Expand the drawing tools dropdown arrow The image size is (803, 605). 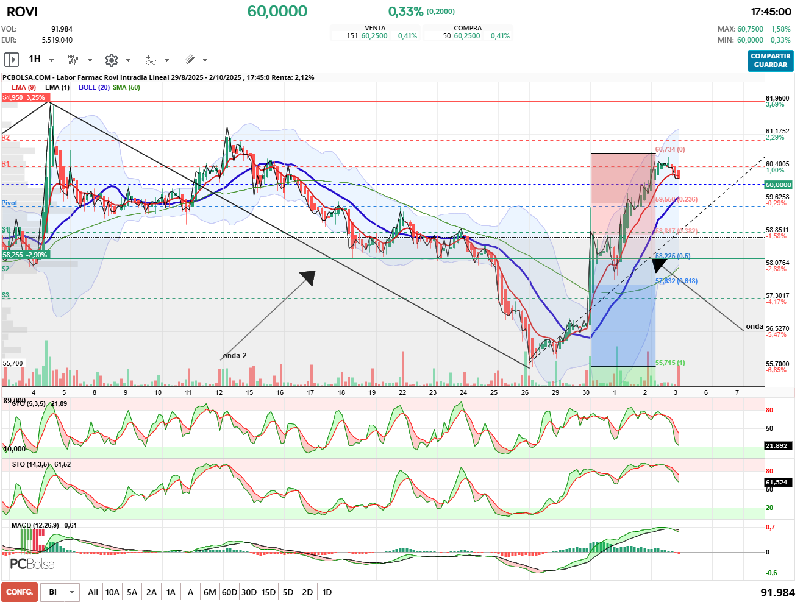click(x=205, y=60)
